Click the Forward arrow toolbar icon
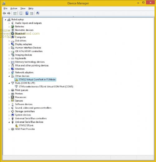 (9, 13)
